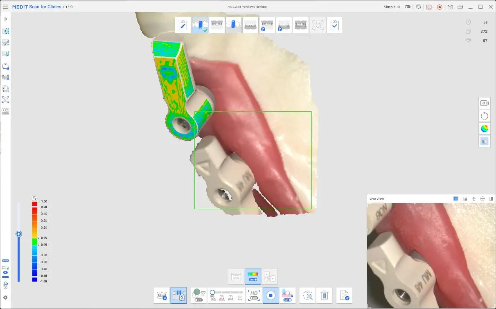This screenshot has height=309, width=496.
Task: Click the video camera icon on right panel
Action: pos(485,103)
